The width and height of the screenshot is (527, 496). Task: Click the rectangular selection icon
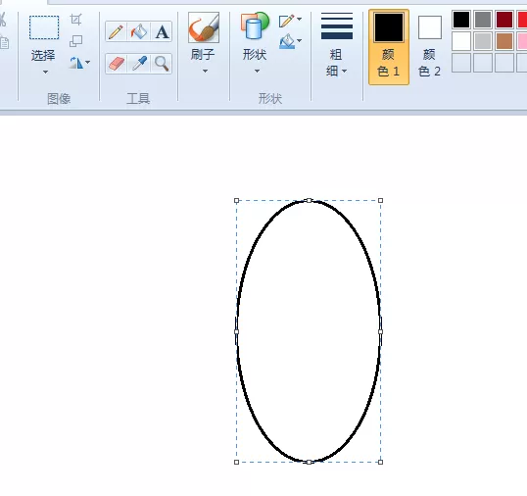44,27
